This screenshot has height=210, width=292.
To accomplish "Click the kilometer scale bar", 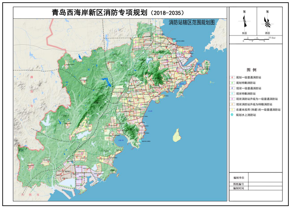I will [x=256, y=39].
